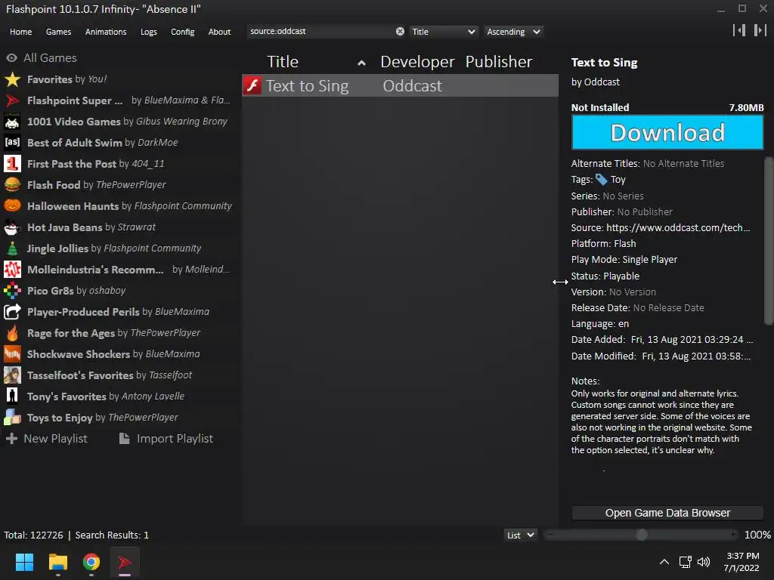Click the Language en value
The height and width of the screenshot is (580, 774).
point(624,324)
